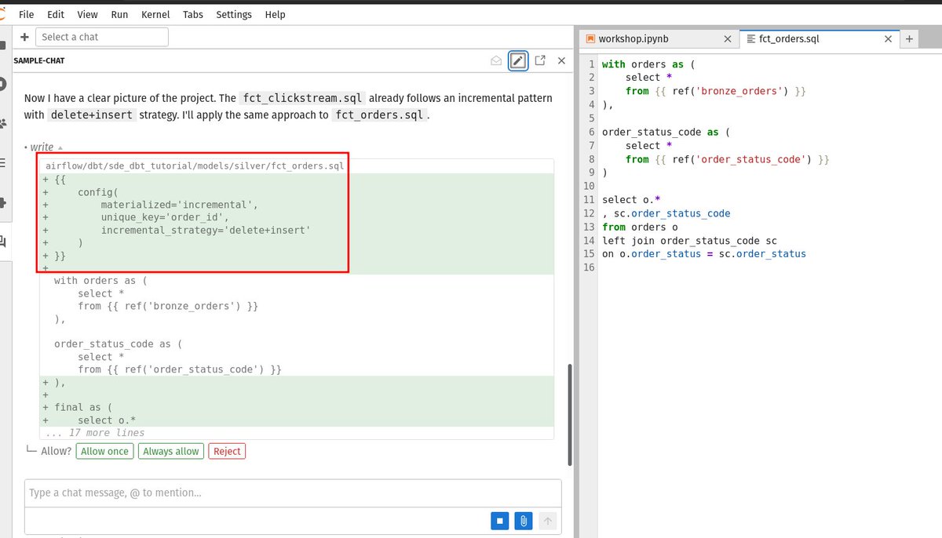The image size is (942, 538).
Task: Open the collaboration people sidebar icon
Action: 2,123
